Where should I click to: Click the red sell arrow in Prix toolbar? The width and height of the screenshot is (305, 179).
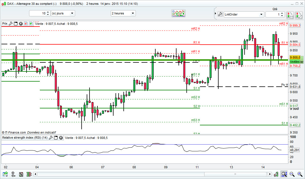click(x=26, y=23)
